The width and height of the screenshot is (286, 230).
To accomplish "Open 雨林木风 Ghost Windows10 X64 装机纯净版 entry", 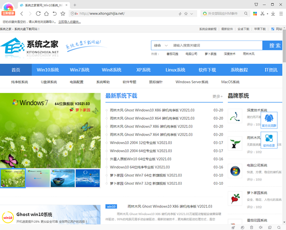I will pos(152,118).
